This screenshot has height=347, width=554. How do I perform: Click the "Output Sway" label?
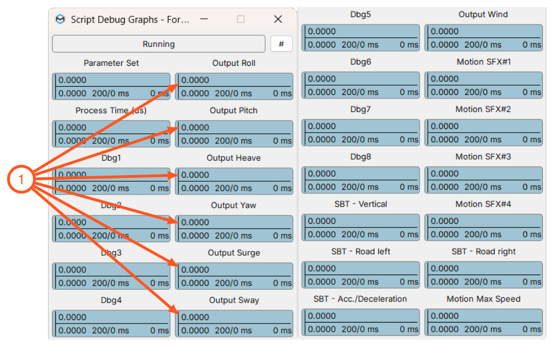(x=234, y=301)
